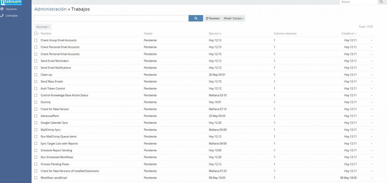The height and width of the screenshot is (183, 387).
Task: Open the Acciones dropdown
Action: coord(43,27)
